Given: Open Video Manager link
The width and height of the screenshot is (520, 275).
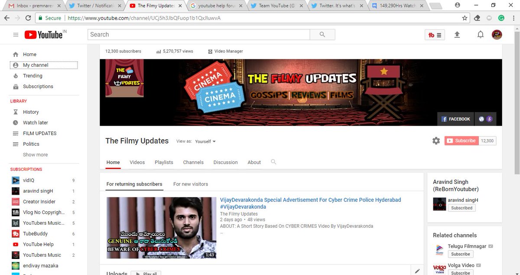Looking at the screenshot, I should coord(225,51).
